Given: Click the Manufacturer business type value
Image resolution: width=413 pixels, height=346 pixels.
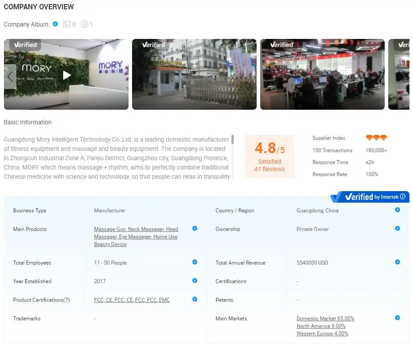Looking at the screenshot, I should click(x=110, y=210).
